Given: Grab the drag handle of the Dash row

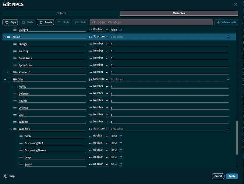Looking at the screenshot, I should (x=21, y=136).
